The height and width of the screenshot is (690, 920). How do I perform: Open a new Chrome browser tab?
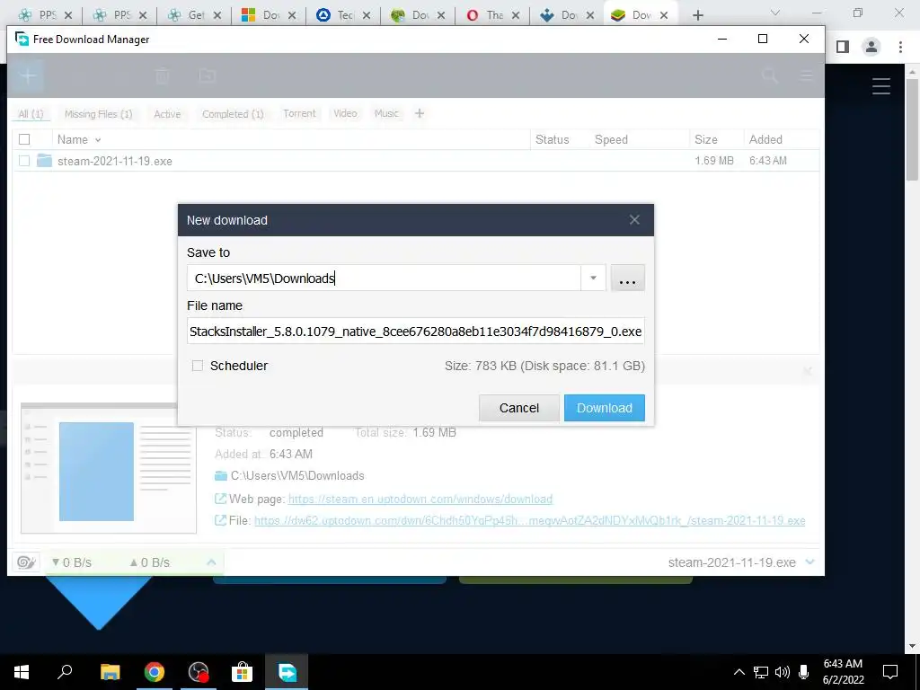697,15
